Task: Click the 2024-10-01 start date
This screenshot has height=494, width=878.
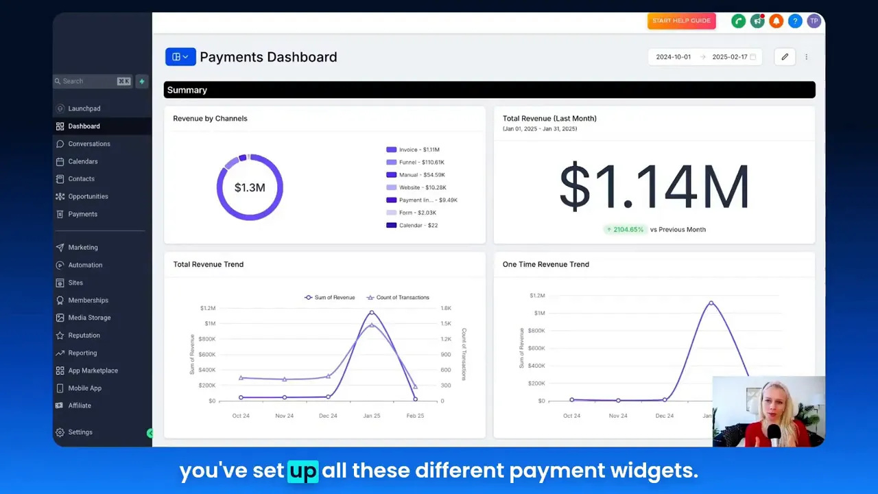Action: [673, 57]
